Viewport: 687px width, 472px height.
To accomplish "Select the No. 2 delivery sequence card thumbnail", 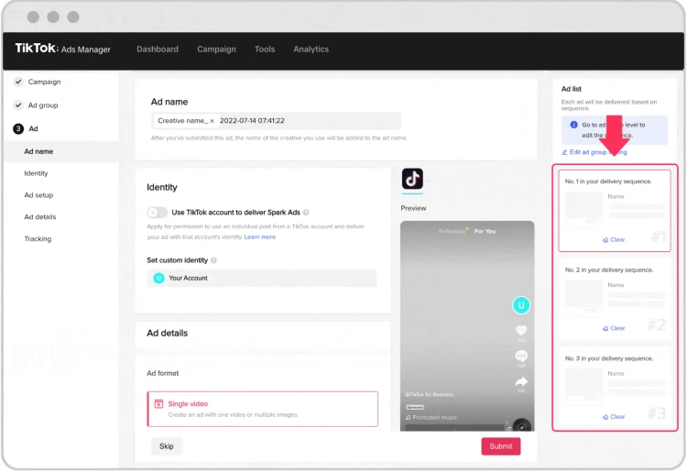I will (583, 299).
